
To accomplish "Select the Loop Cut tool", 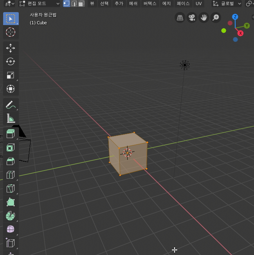I will (11, 175).
